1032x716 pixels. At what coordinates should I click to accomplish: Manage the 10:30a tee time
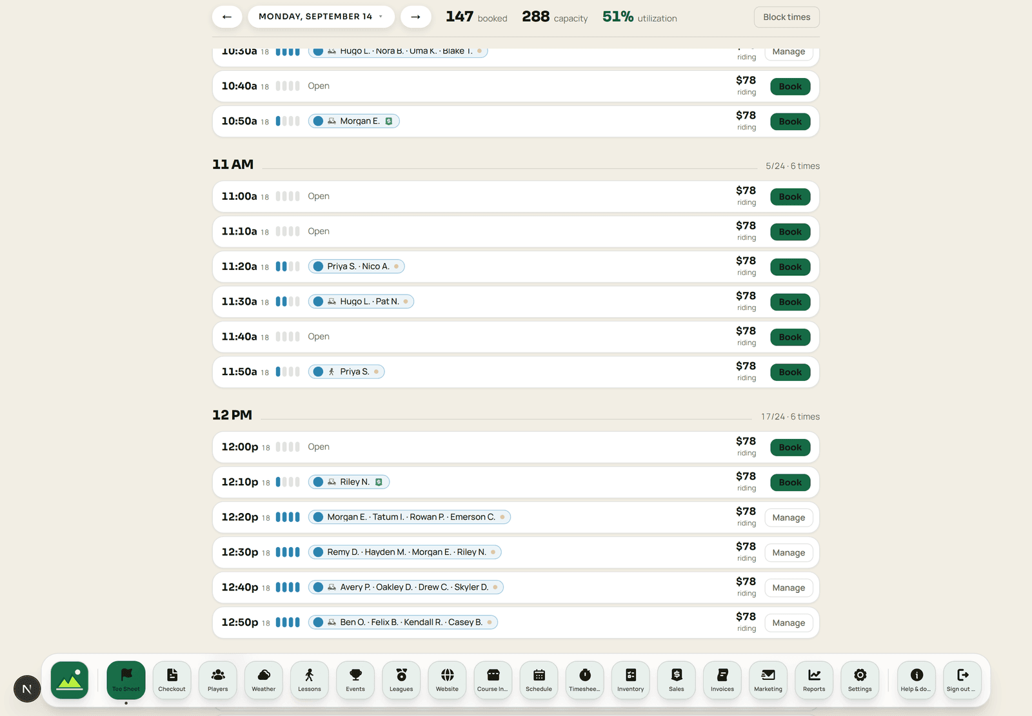pyautogui.click(x=788, y=52)
